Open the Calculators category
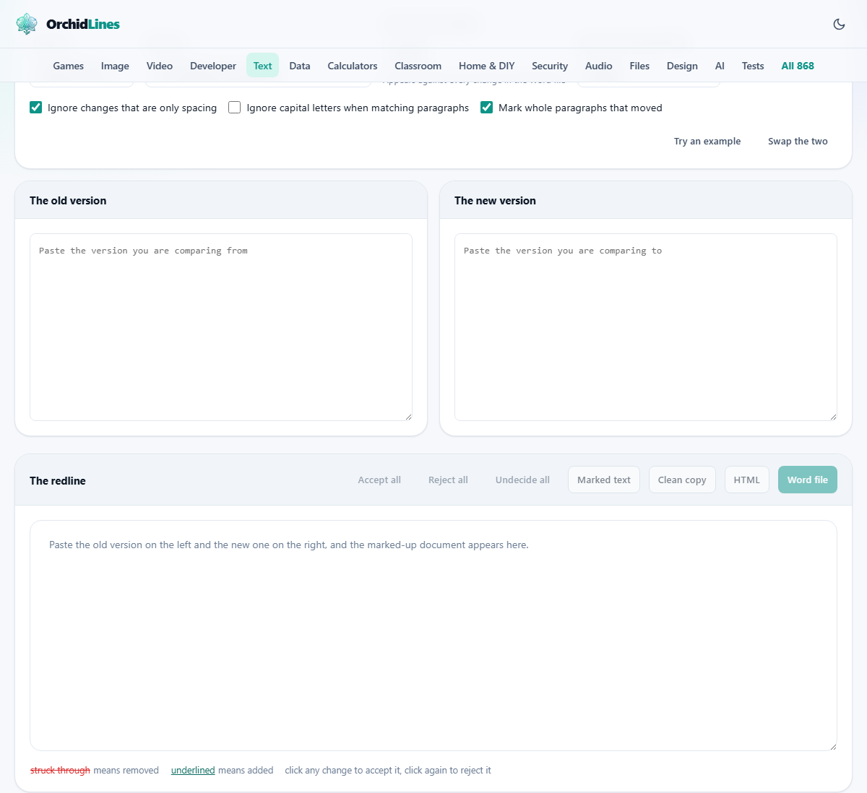Screen dimensions: 867x793 point(353,66)
